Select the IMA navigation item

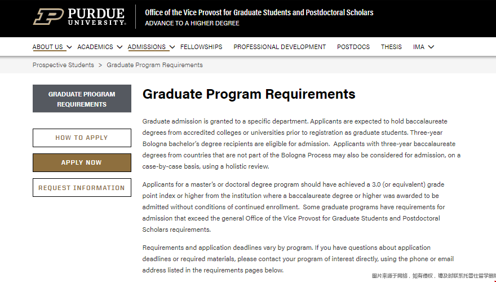point(418,47)
